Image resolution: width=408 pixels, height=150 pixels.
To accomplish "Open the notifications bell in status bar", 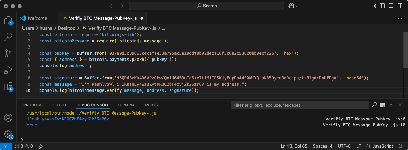I will point(401,146).
